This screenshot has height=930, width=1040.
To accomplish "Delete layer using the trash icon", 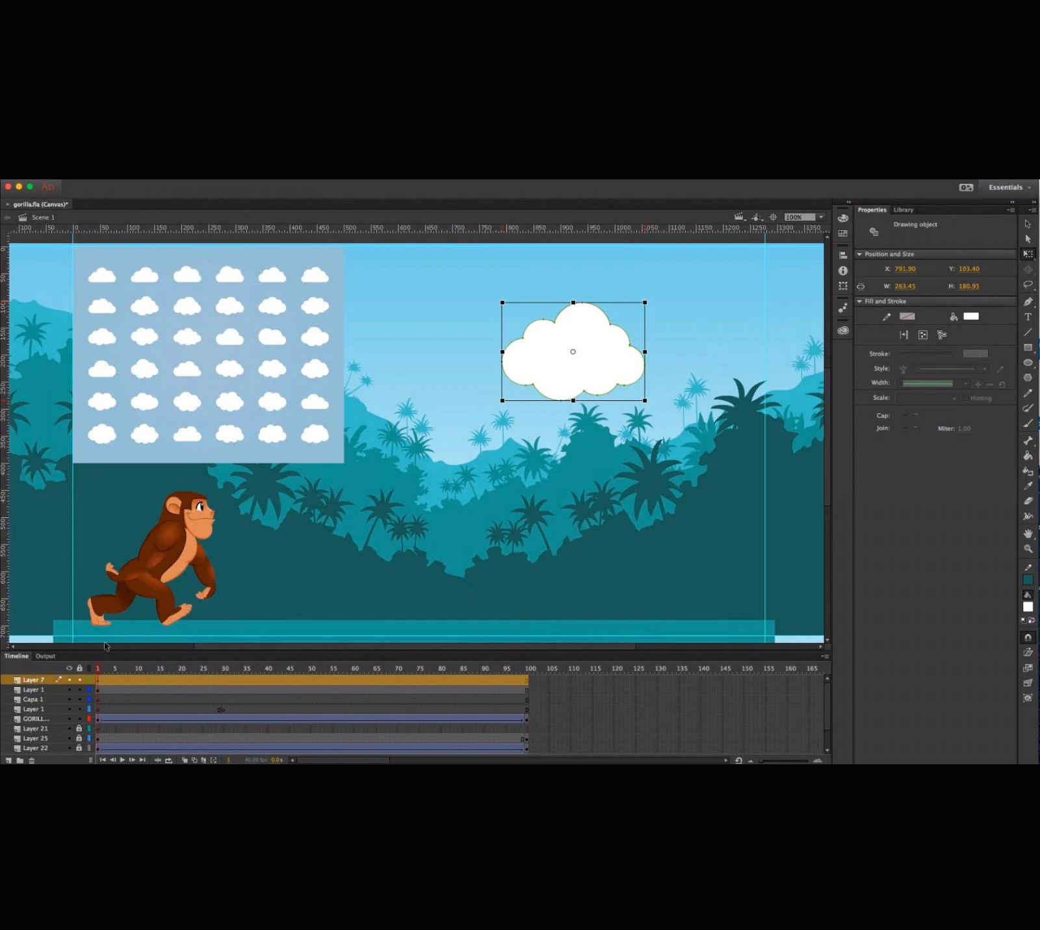I will click(31, 760).
